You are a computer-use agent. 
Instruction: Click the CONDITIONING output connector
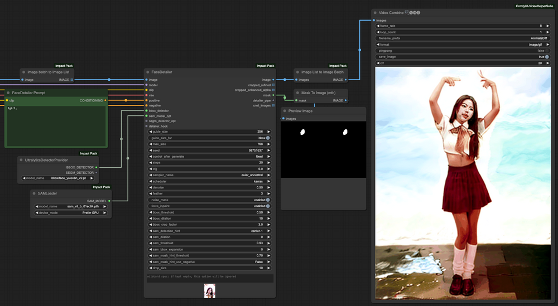(105, 100)
